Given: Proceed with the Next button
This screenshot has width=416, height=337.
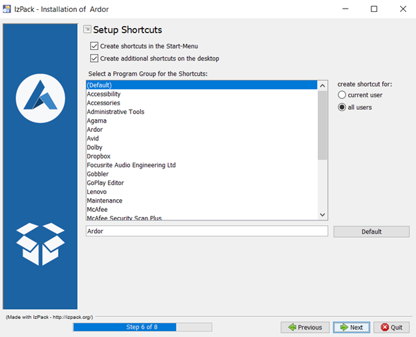Looking at the screenshot, I should tap(351, 327).
